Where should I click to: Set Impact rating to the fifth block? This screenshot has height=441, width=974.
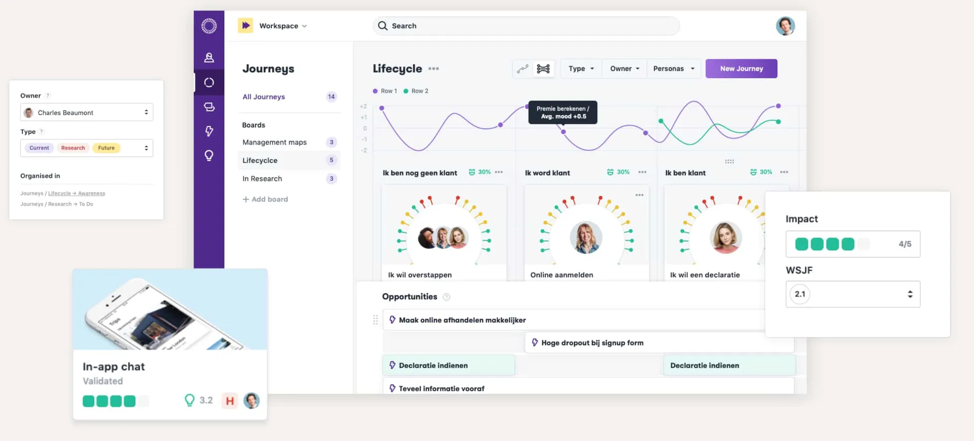[x=863, y=244]
